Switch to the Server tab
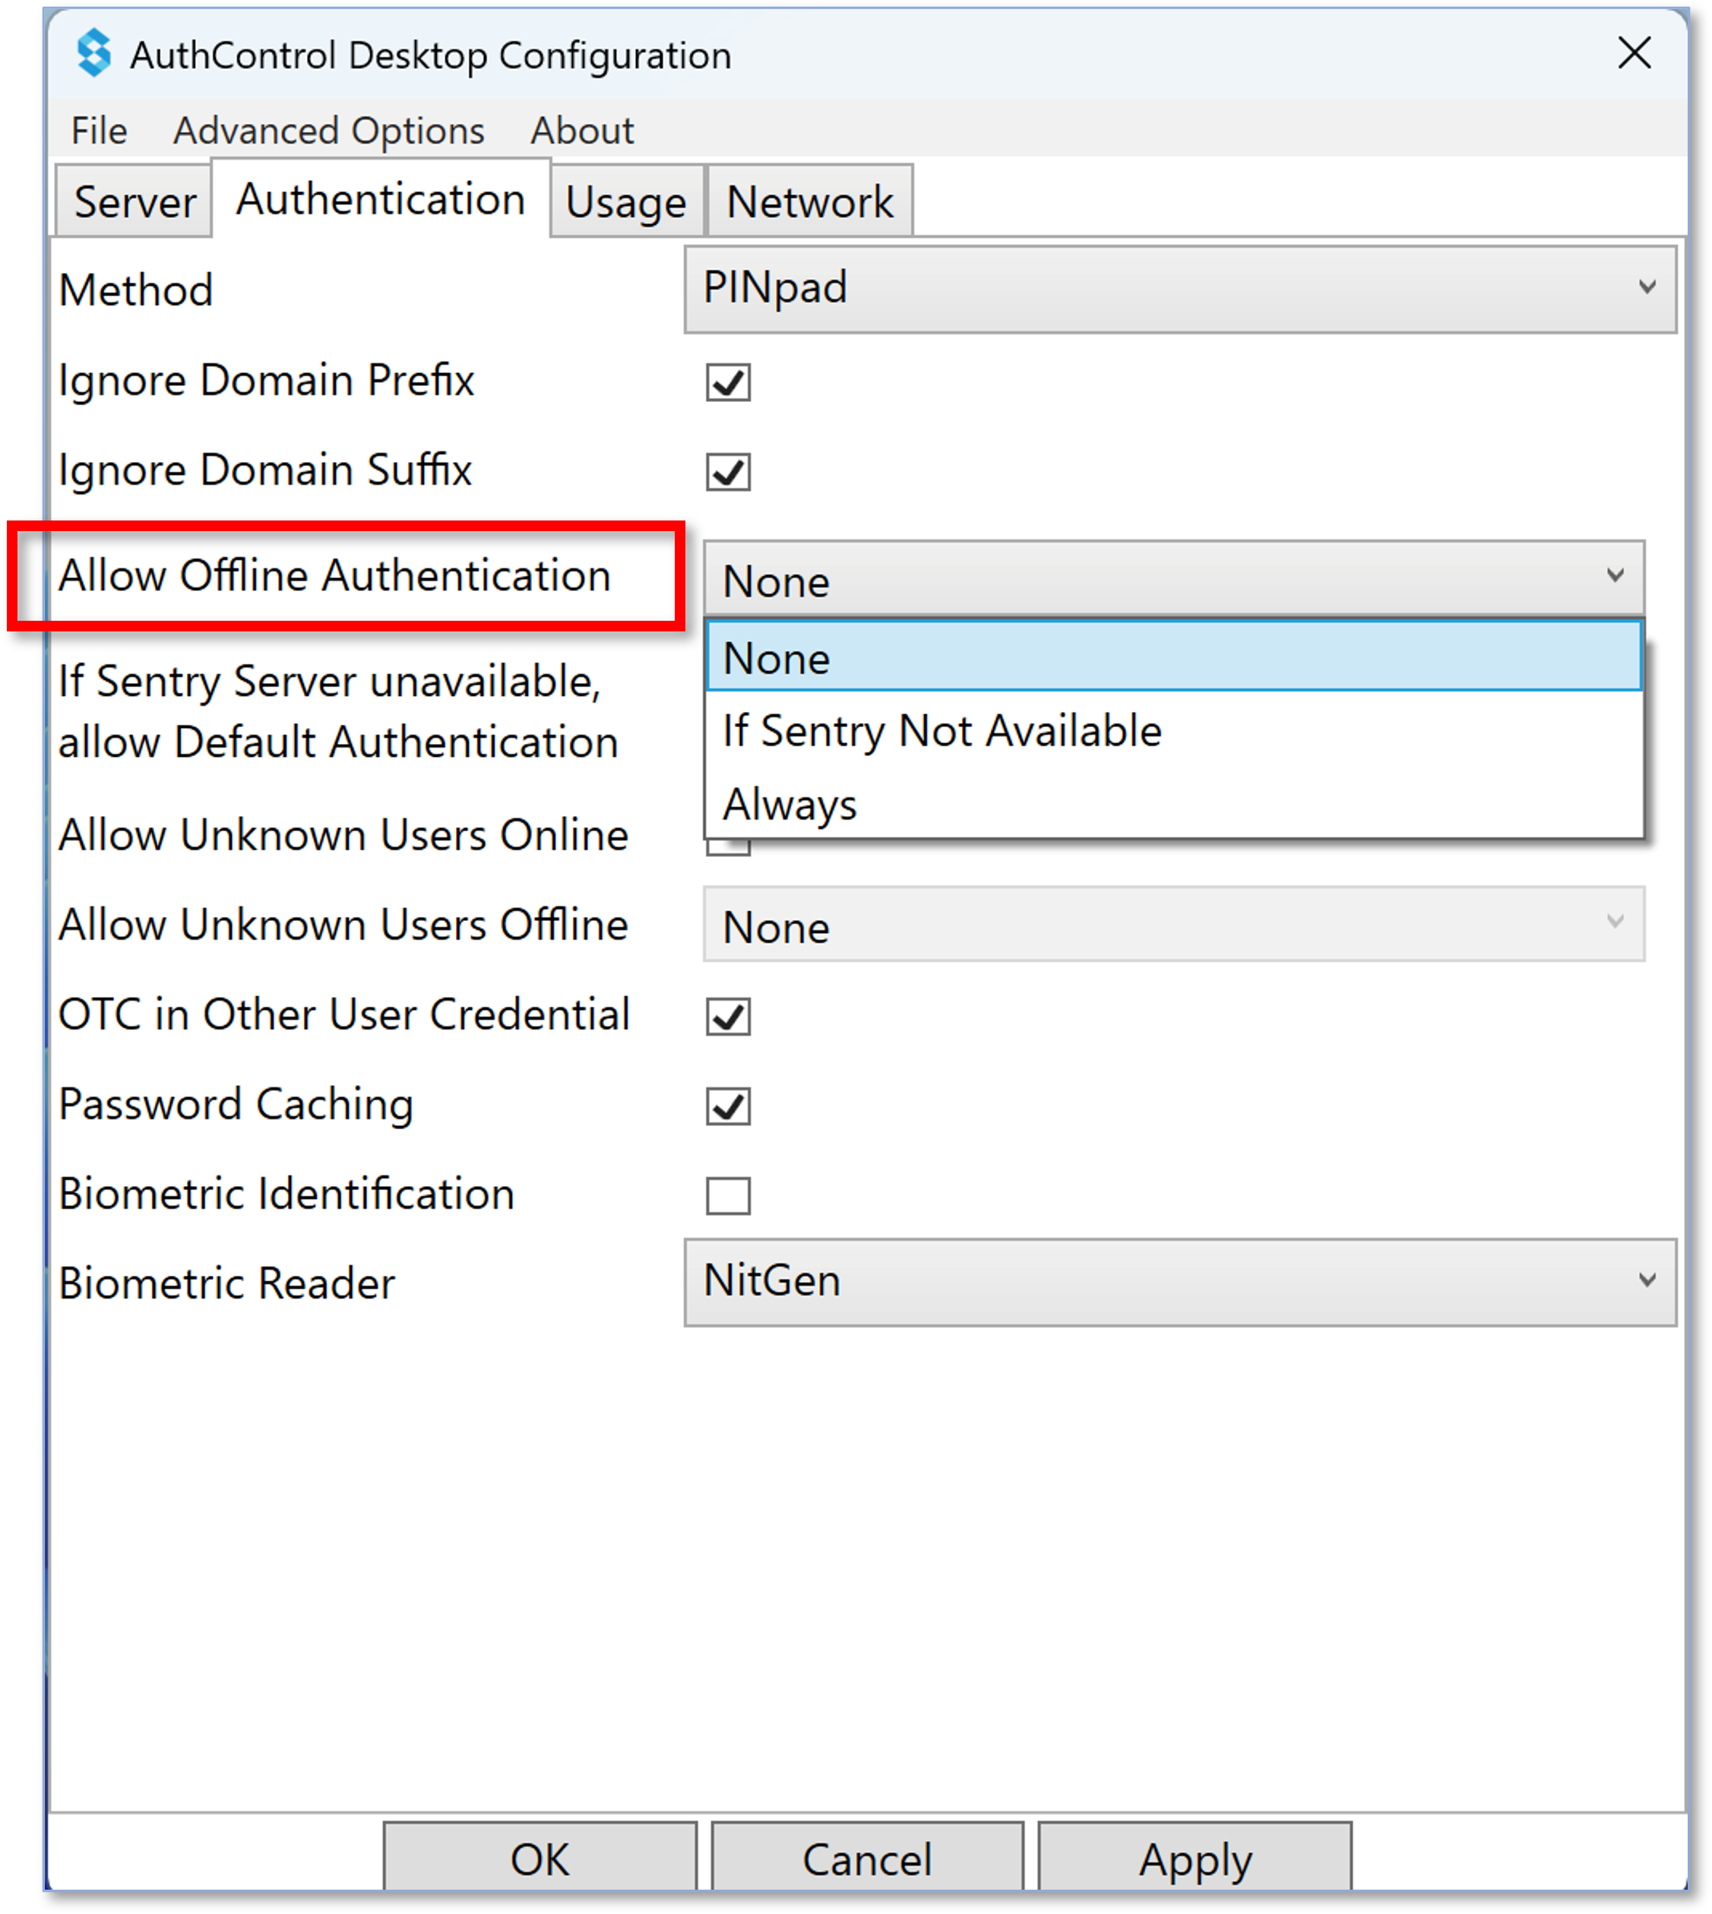1712x1914 pixels. pos(134,201)
